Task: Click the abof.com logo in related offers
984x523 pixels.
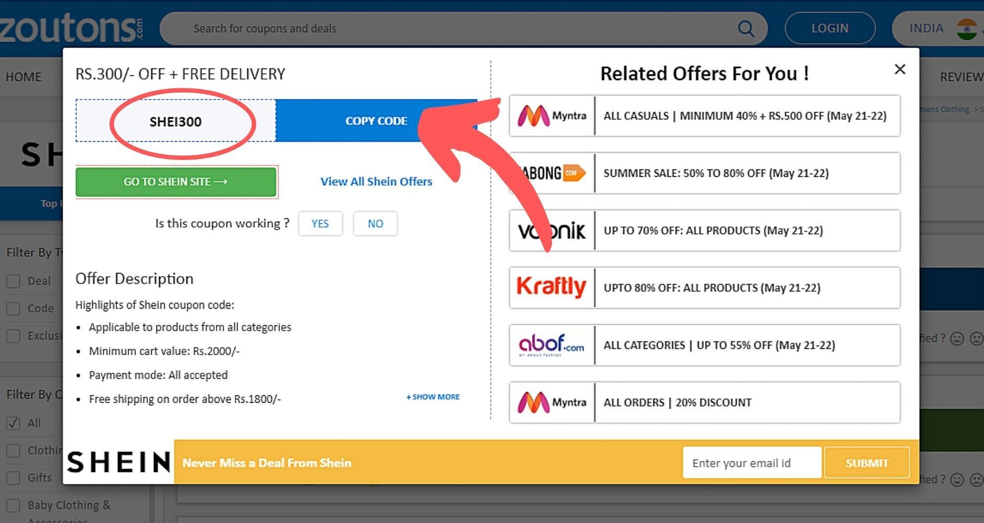Action: pos(552,345)
